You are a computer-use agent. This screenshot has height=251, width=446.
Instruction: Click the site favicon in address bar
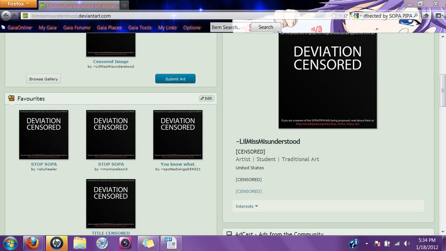tap(25, 16)
